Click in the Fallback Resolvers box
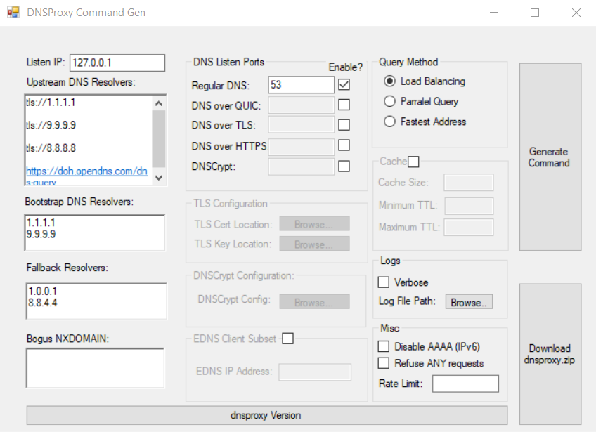The height and width of the screenshot is (432, 596). click(x=96, y=301)
